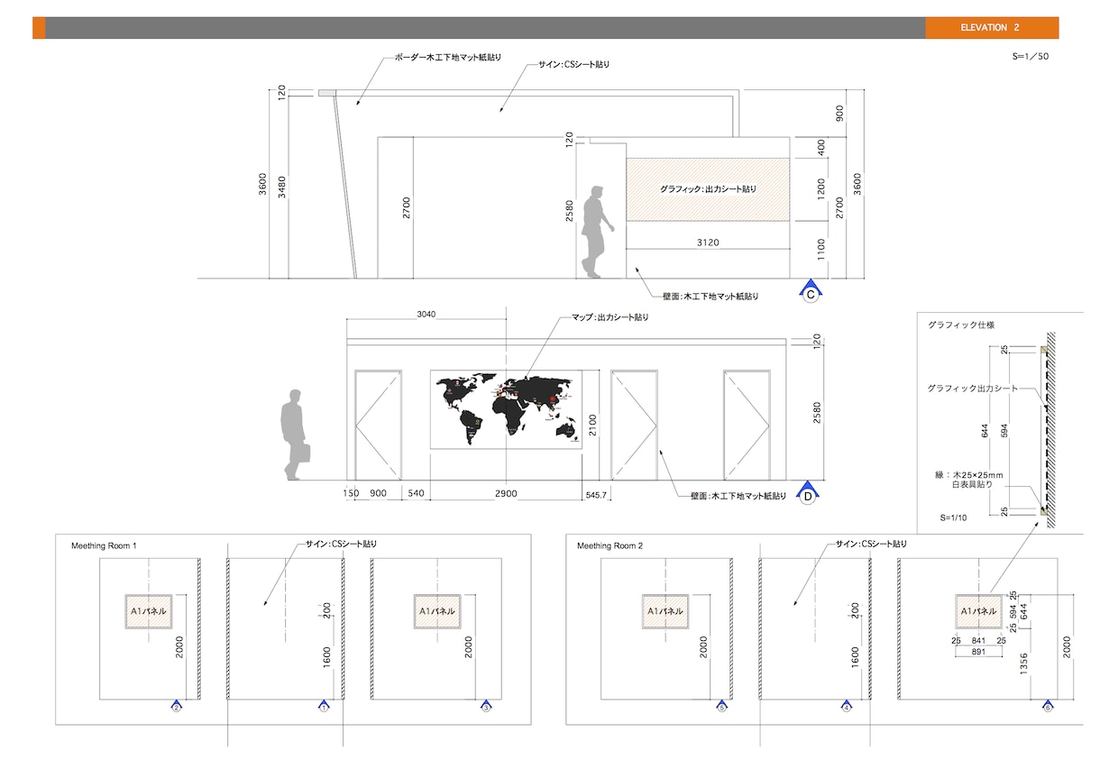1100x778 pixels.
Task: Click the マップ：出力シート貼り annotation
Action: tap(610, 317)
